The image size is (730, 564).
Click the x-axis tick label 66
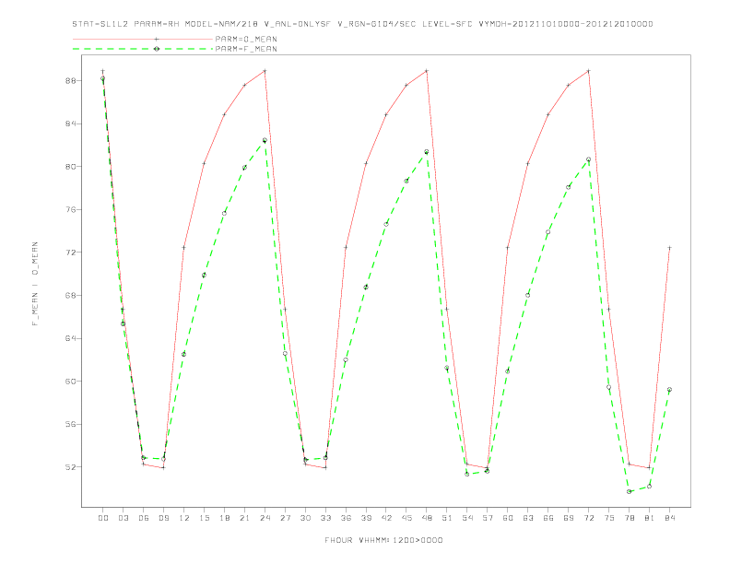pos(548,518)
